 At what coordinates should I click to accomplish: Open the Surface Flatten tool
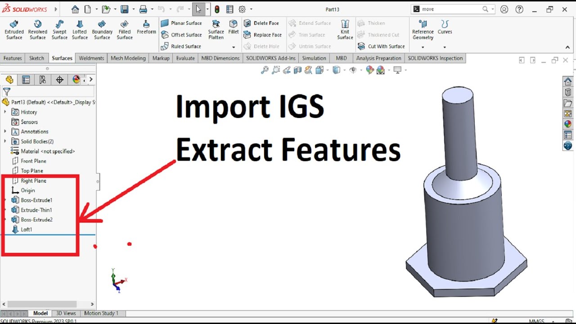216,30
